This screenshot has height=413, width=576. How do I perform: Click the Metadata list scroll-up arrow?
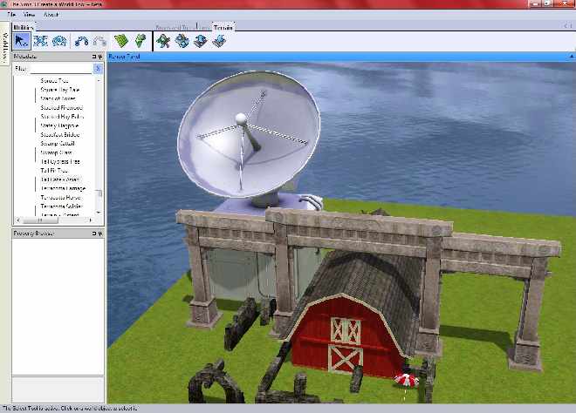click(x=99, y=80)
